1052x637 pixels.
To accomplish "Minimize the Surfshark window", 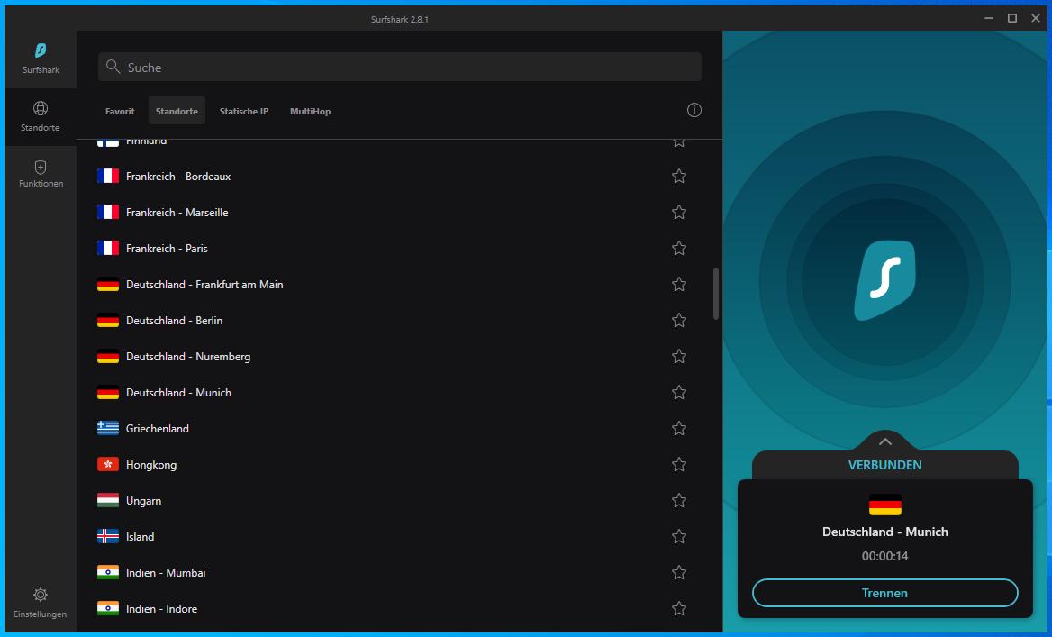I will 989,18.
